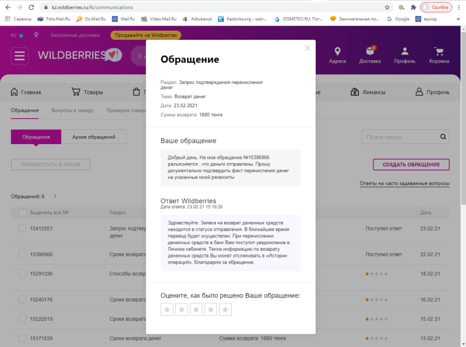Screen dimensions: 466x347
Task: Rate the request with four stars
Action: pyautogui.click(x=211, y=309)
